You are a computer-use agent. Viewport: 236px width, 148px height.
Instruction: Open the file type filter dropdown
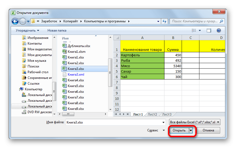coord(194,122)
